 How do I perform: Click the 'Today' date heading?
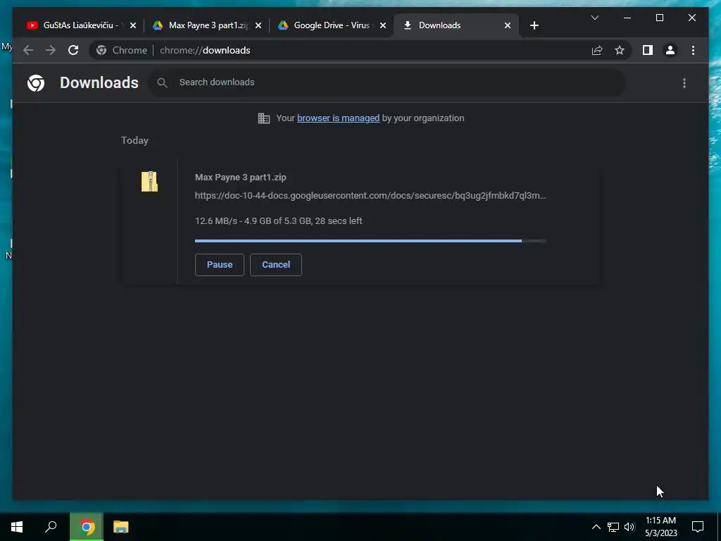(134, 140)
